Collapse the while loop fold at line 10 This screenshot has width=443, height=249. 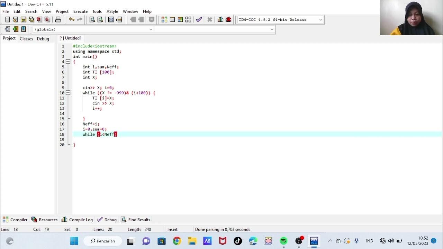68,93
